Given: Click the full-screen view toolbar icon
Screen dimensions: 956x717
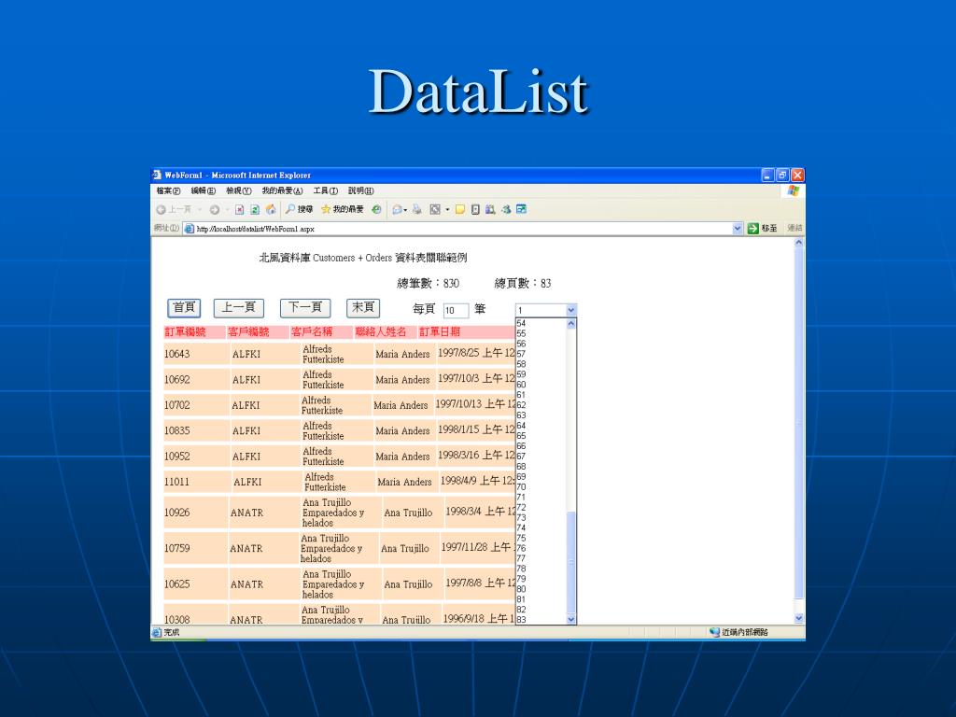Looking at the screenshot, I should coord(435,210).
